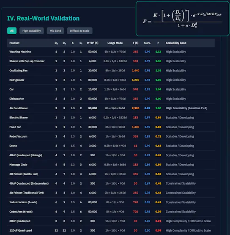This screenshot has width=230, height=235.
Task: Select 4DoF Quadruped (Independent) name
Action: pos(29,183)
